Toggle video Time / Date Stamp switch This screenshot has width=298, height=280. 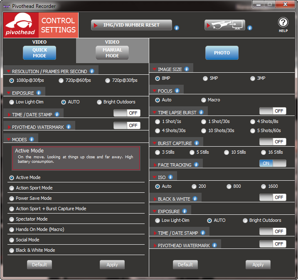[x=127, y=113]
